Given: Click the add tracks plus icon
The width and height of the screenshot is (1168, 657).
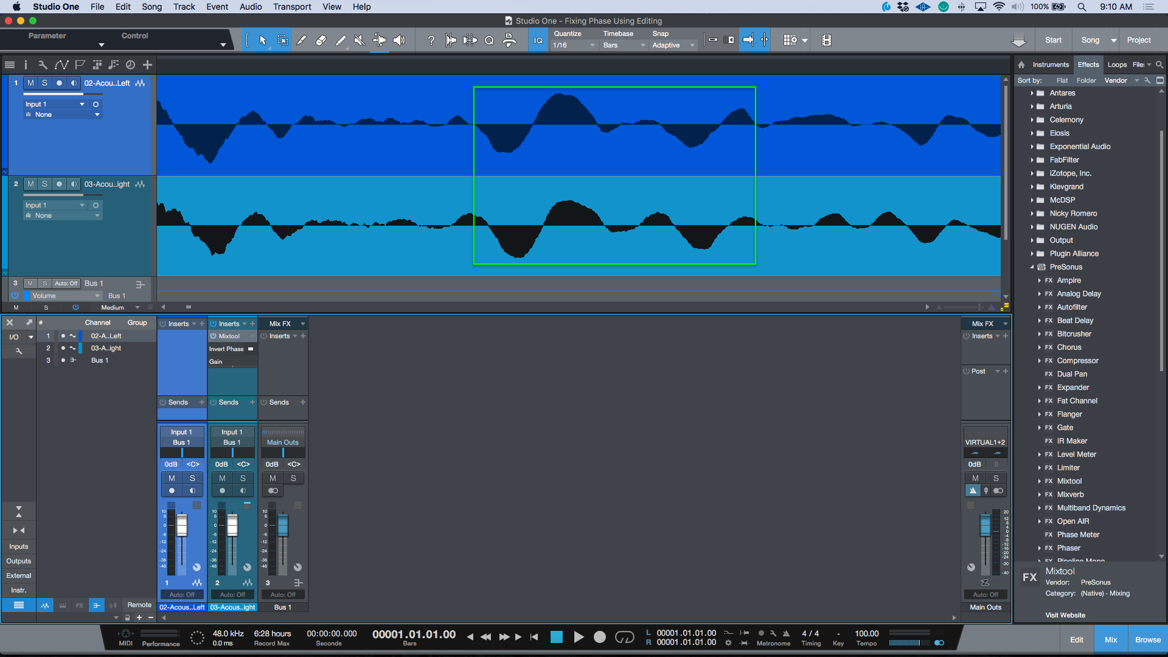Looking at the screenshot, I should (147, 64).
